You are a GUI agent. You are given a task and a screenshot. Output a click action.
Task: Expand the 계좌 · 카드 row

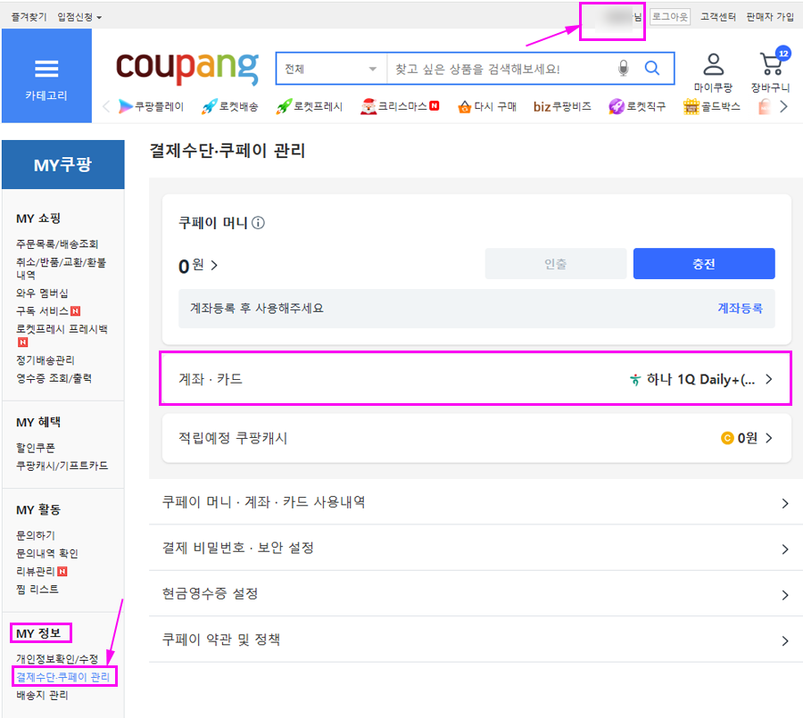click(476, 379)
